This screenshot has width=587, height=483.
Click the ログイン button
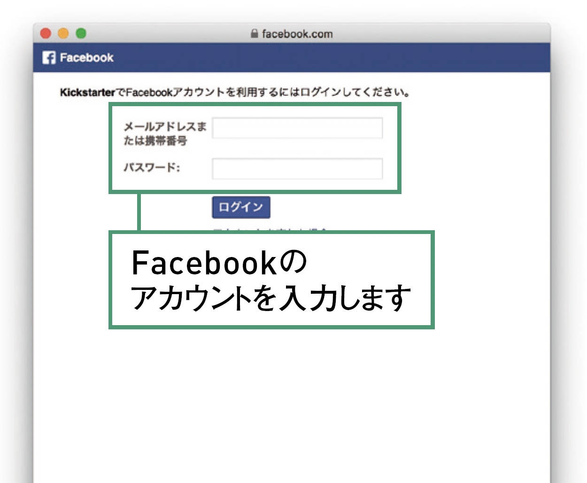[241, 207]
